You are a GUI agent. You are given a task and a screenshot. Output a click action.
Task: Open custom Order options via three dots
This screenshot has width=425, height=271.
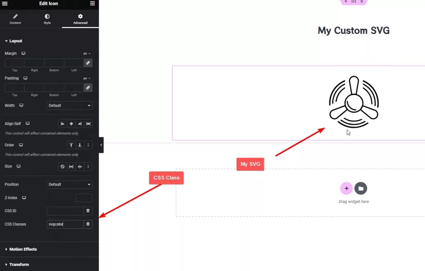point(88,145)
